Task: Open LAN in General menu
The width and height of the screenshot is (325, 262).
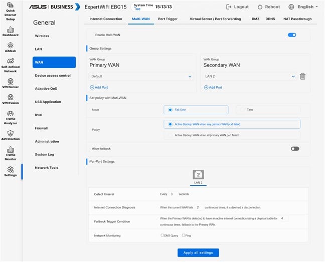Action: [38, 49]
